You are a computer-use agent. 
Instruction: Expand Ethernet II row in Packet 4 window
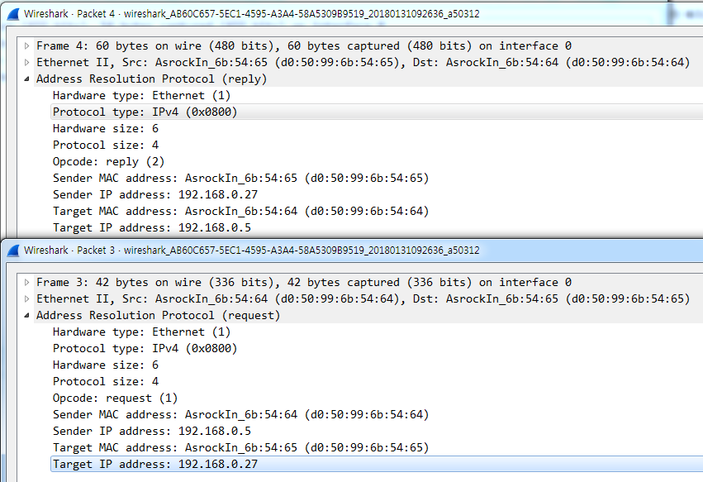click(x=27, y=62)
